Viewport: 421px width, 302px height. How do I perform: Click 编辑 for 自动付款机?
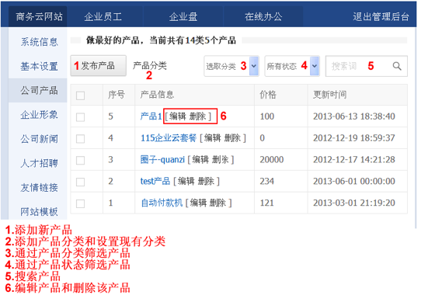coord(198,203)
